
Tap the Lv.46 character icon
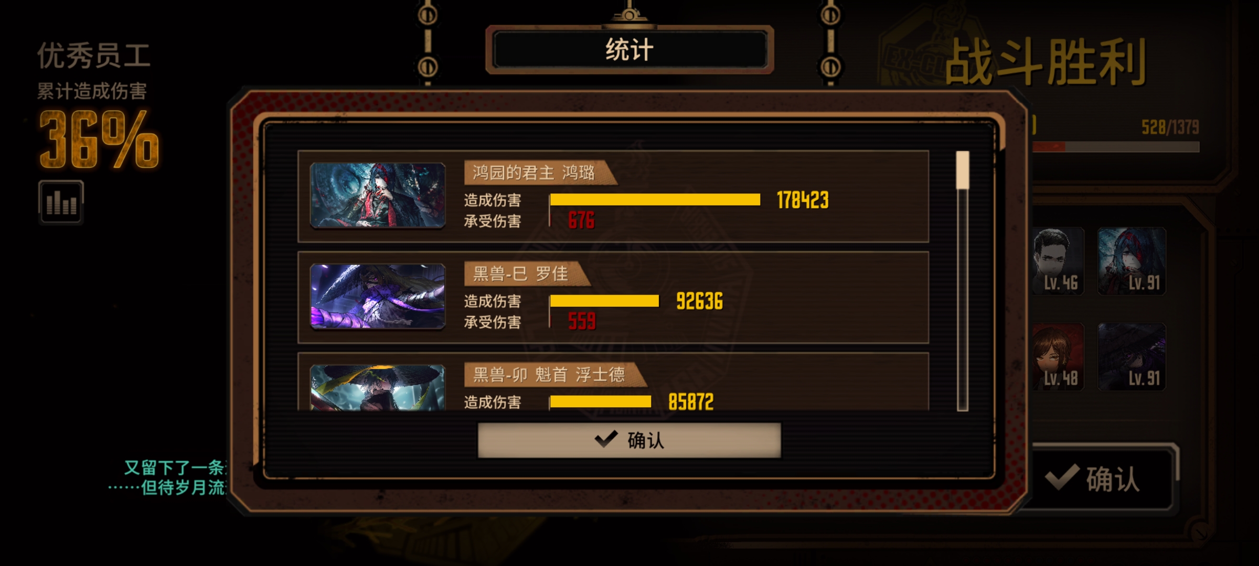pyautogui.click(x=1058, y=261)
